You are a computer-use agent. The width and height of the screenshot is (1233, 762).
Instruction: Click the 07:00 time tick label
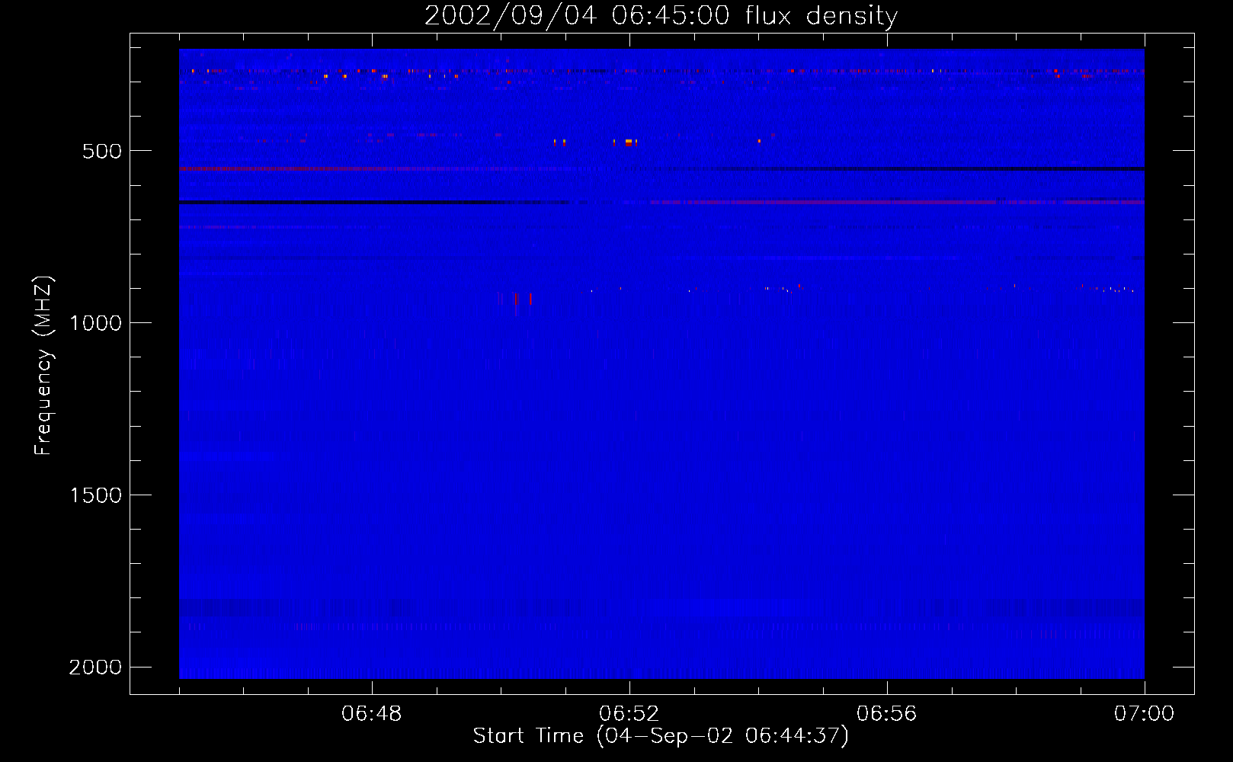click(x=1144, y=714)
